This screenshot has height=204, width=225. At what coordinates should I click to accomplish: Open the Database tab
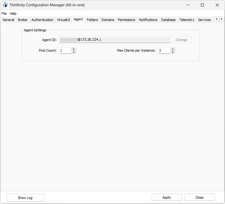coord(168,20)
